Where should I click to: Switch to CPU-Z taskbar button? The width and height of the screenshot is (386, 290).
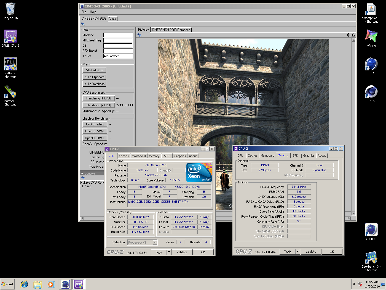(x=79, y=284)
